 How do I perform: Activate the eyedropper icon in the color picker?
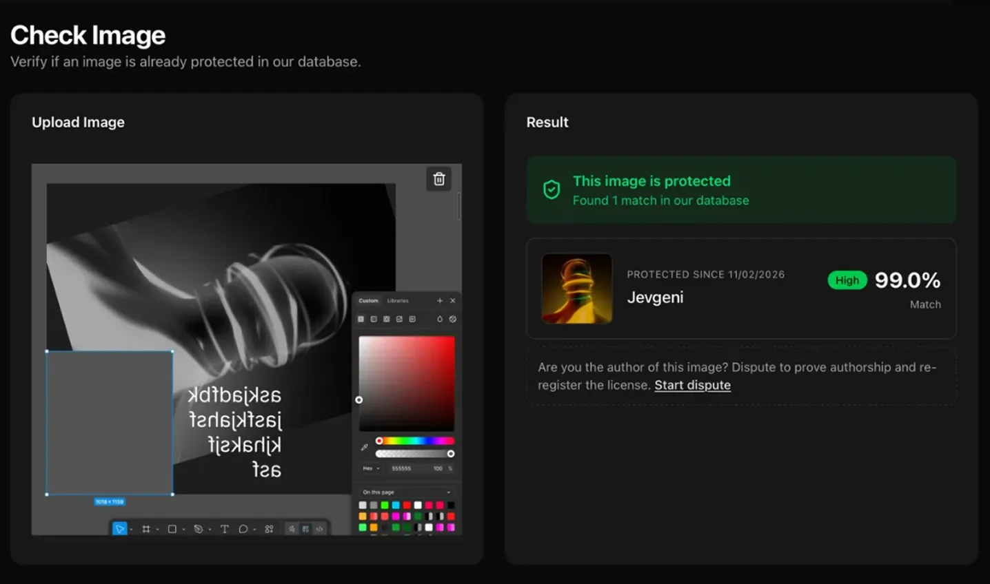pos(364,448)
